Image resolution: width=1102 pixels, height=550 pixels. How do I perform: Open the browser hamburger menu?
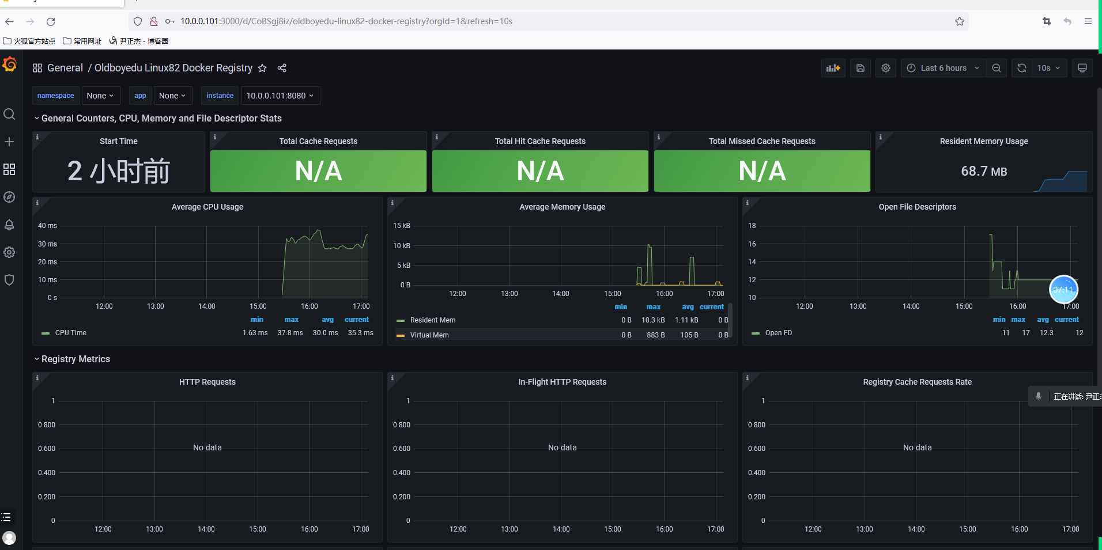coord(1088,21)
